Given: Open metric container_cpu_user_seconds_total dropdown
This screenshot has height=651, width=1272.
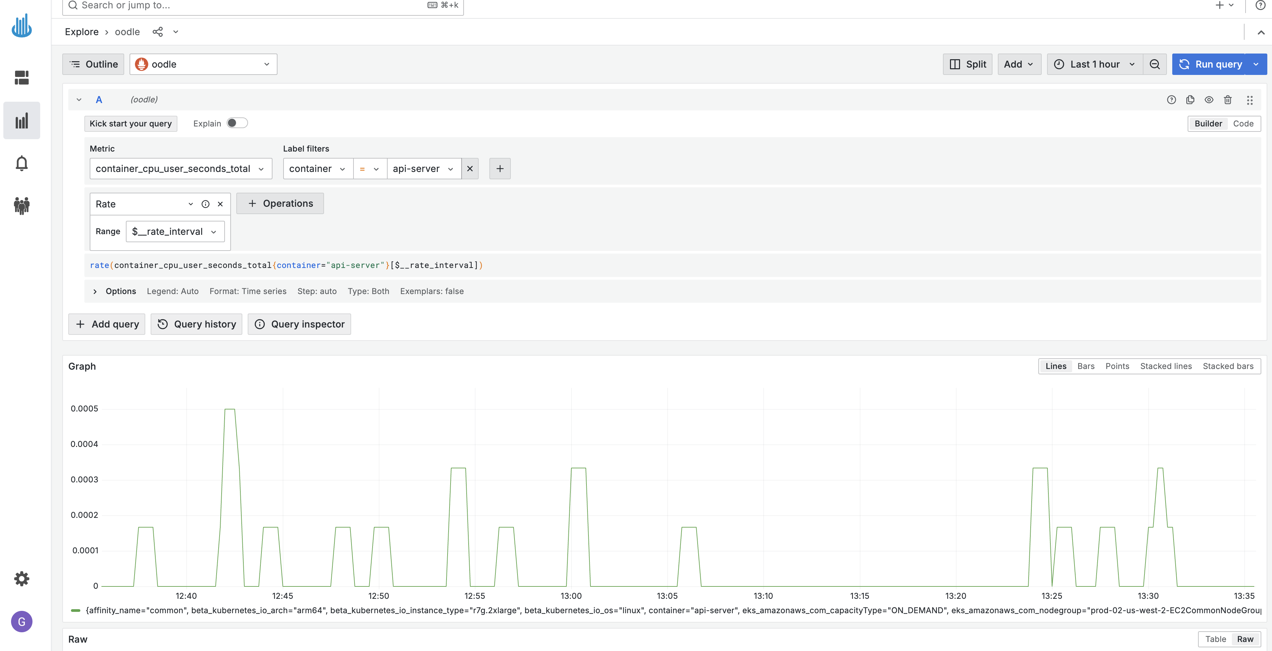Looking at the screenshot, I should (181, 169).
